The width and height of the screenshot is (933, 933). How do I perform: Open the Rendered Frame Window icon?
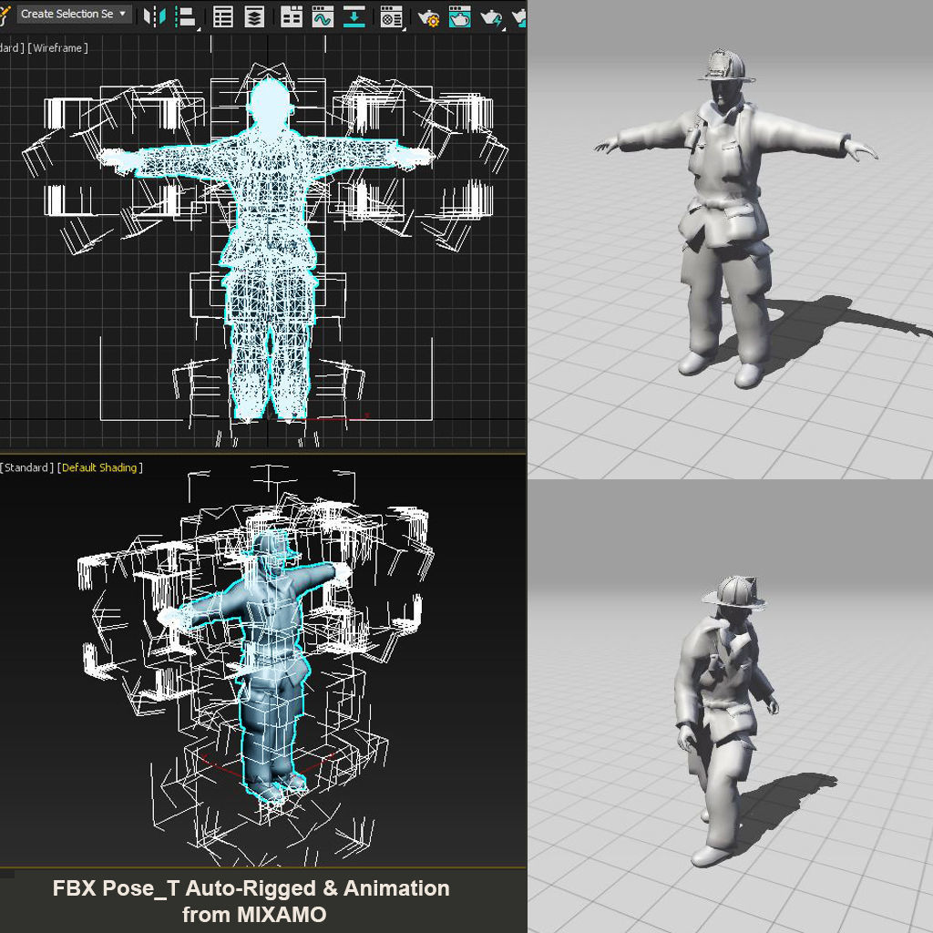click(460, 16)
